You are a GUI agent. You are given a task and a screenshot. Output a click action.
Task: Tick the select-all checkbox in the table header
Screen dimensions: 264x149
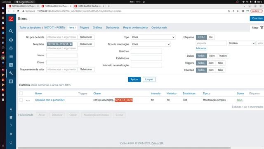21,94
